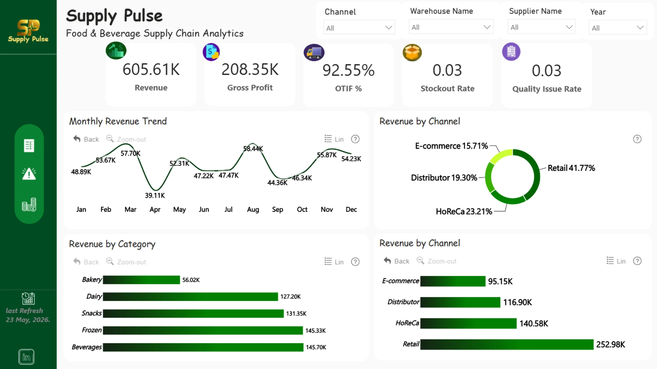
Task: Click Back on Monthly Revenue Trend chart
Action: point(86,139)
